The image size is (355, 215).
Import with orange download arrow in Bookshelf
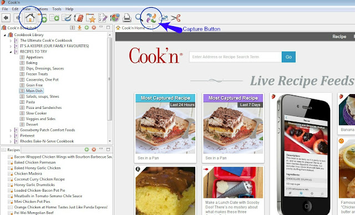click(79, 28)
